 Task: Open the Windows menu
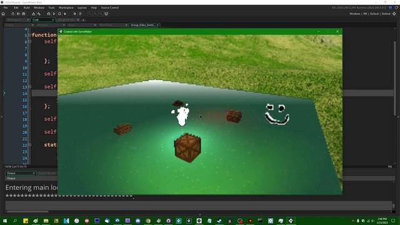[x=39, y=7]
